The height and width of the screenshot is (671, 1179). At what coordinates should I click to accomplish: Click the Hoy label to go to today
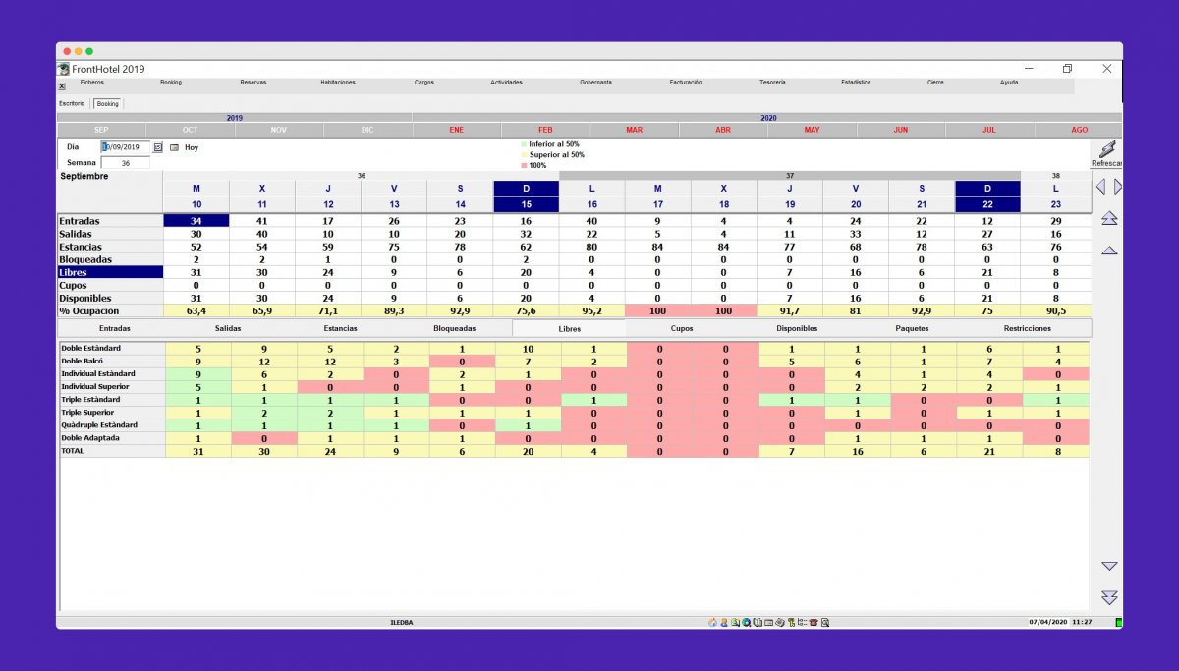point(192,147)
